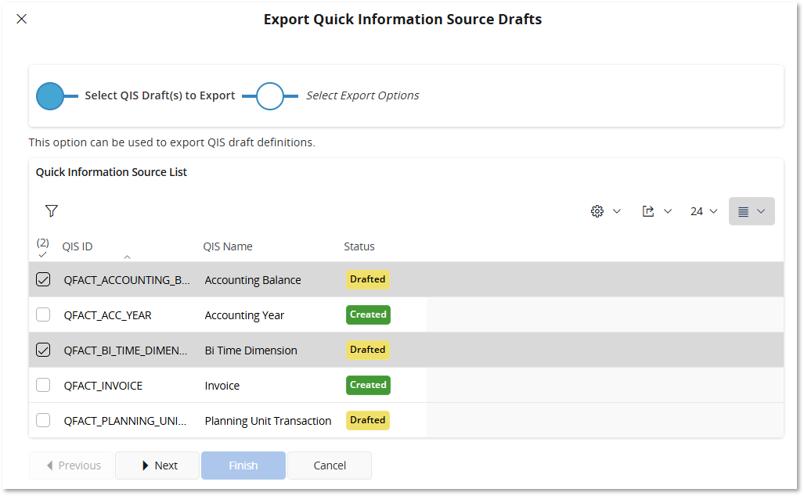Click the Drafted badge for Planning Unit Transaction
This screenshot has width=804, height=496.
(368, 420)
